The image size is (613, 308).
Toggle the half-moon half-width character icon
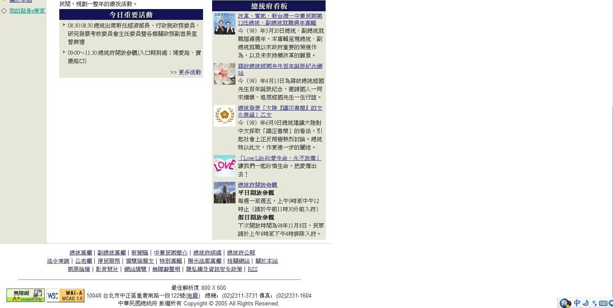(585, 303)
